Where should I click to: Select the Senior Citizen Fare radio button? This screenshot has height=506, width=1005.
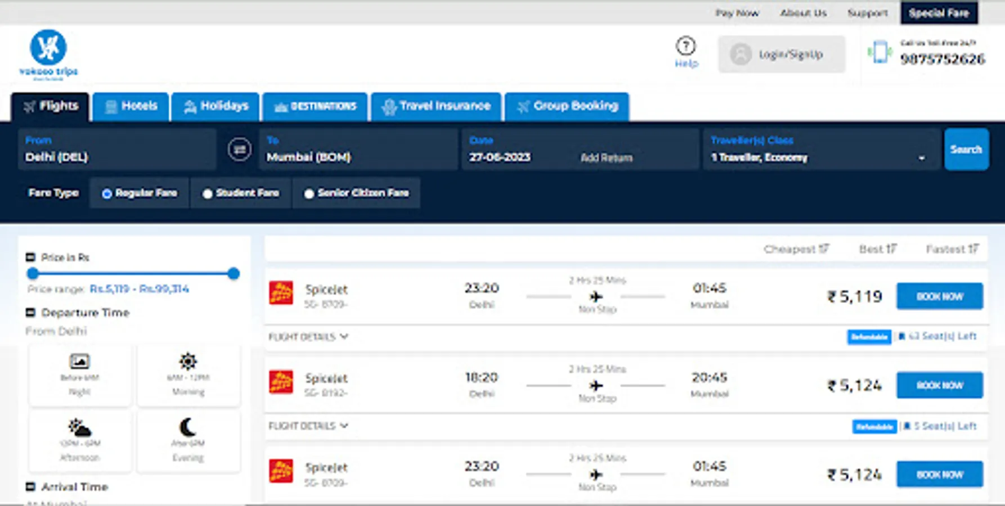point(309,193)
